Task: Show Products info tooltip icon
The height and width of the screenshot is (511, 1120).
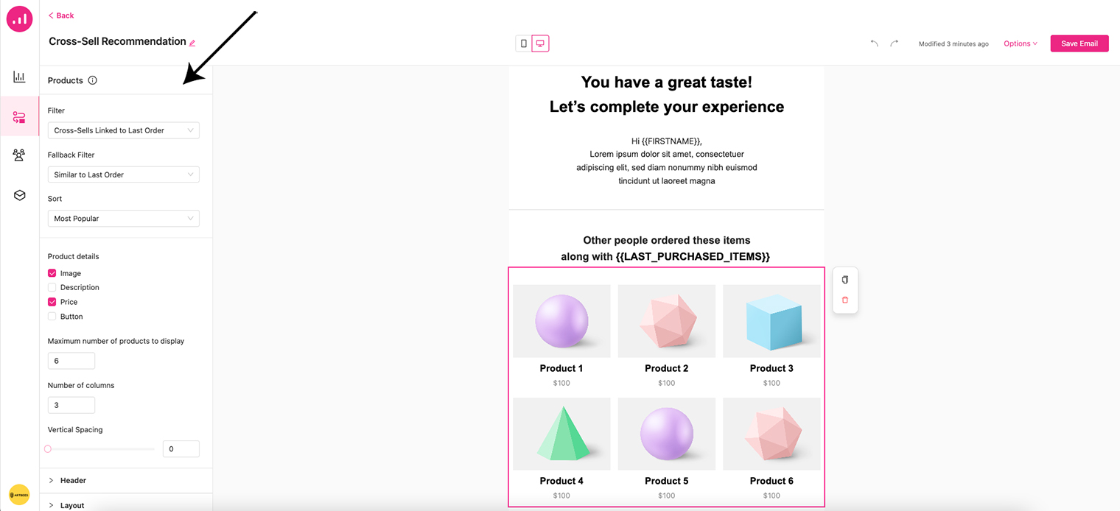Action: [92, 80]
